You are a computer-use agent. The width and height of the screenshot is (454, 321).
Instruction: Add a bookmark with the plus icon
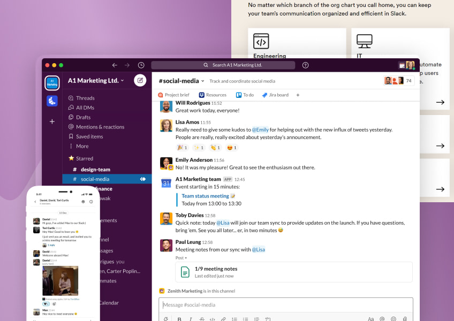pos(298,95)
